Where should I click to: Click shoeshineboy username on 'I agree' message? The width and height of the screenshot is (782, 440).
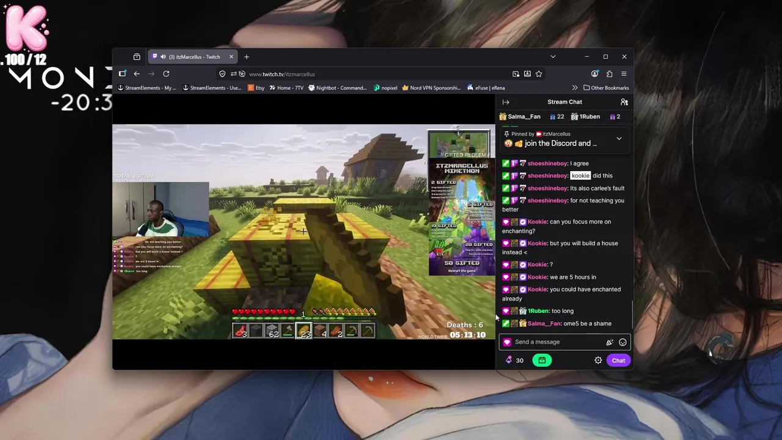click(x=547, y=164)
